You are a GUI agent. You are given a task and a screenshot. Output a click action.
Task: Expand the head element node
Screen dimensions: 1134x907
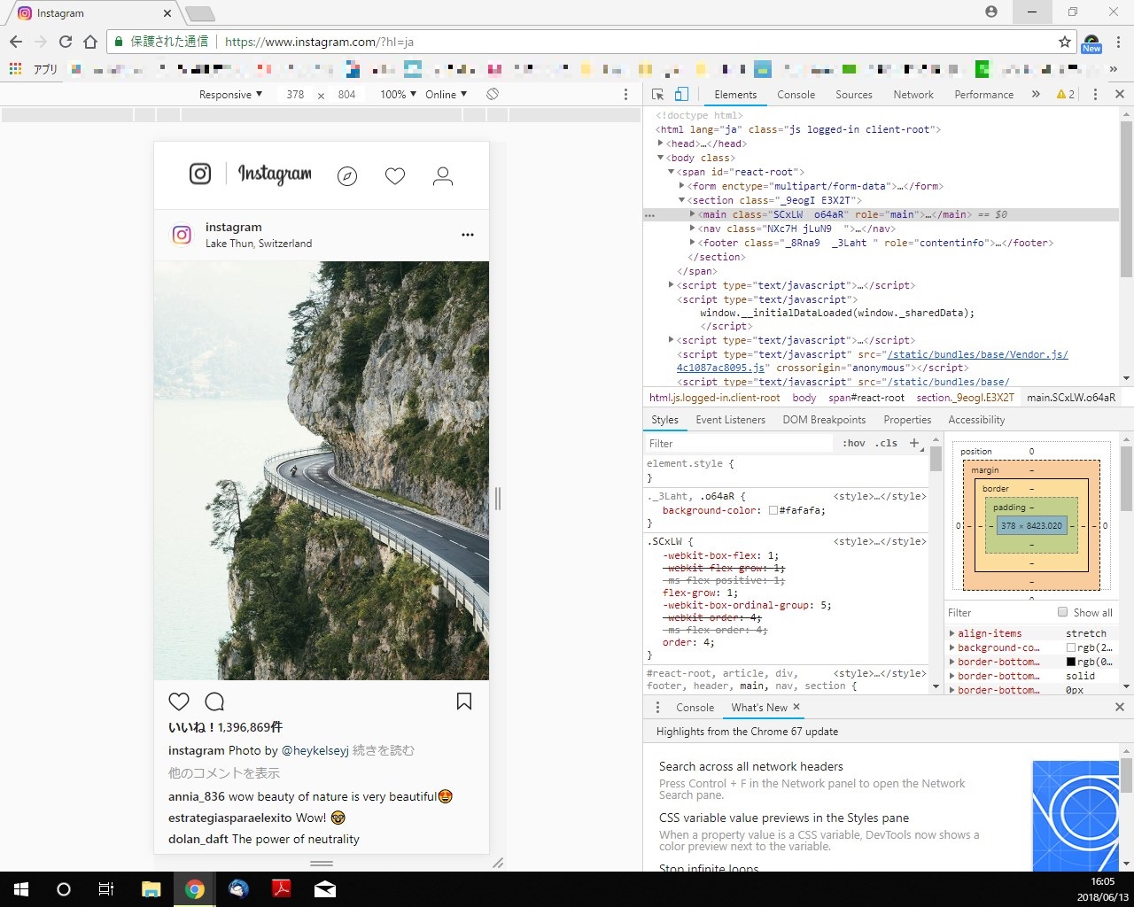pos(661,143)
